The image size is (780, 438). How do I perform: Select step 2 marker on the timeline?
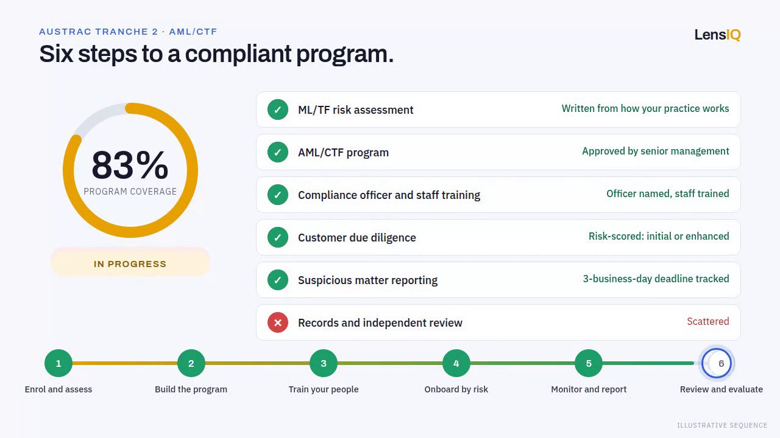(x=191, y=363)
